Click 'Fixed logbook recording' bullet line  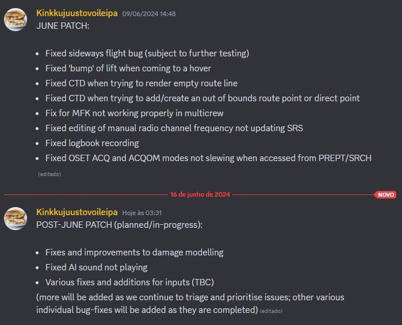(92, 143)
